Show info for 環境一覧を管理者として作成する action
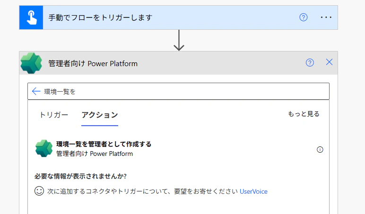The height and width of the screenshot is (214, 365). (x=320, y=150)
